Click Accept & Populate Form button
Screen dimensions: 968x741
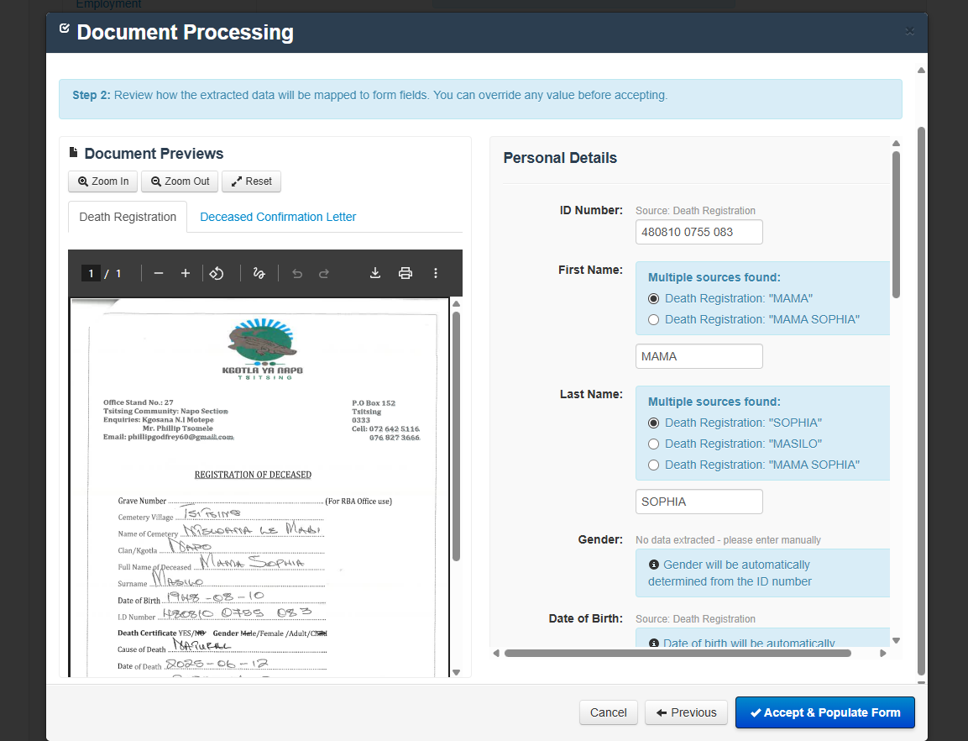click(x=824, y=712)
